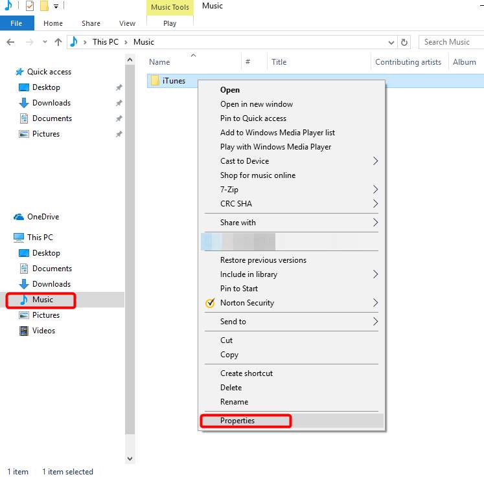Expand the Send to submenu
Viewport: 484px width, 477px height.
click(x=375, y=322)
